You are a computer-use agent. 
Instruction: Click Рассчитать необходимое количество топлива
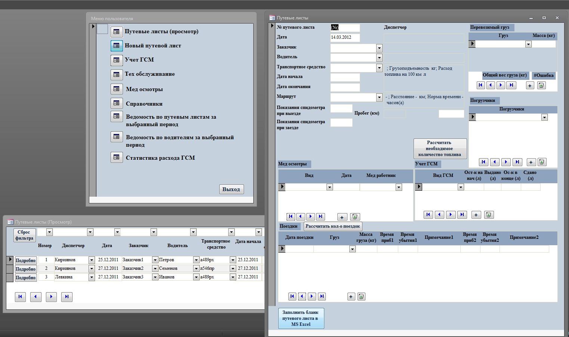coord(440,149)
